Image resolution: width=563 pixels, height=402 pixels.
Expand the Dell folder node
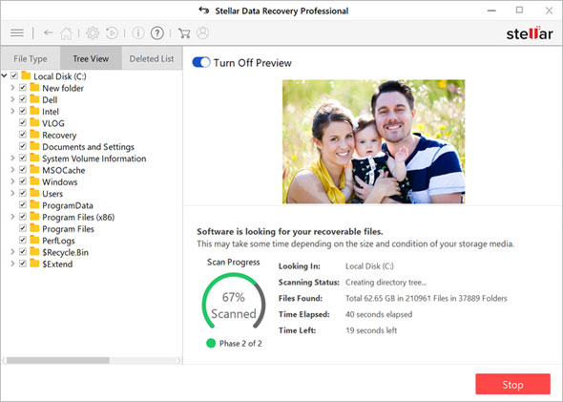pos(12,99)
